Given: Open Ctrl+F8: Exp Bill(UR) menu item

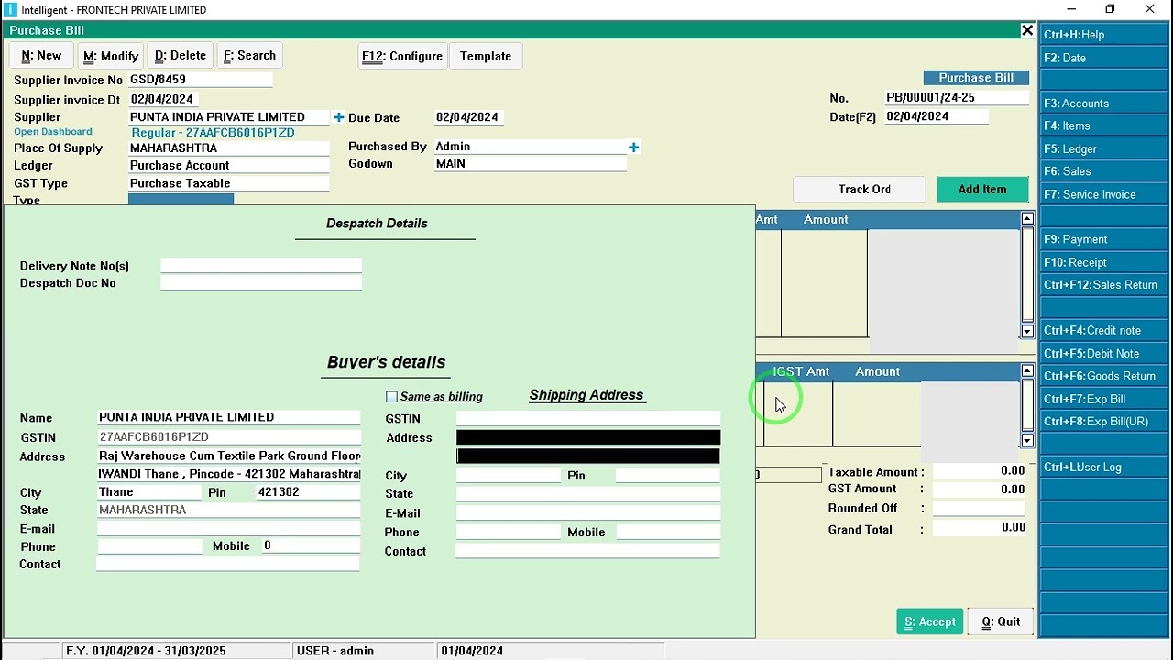Looking at the screenshot, I should (1103, 422).
